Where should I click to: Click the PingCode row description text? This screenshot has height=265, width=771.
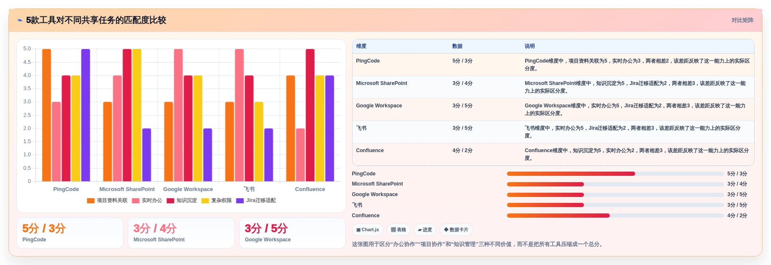(x=637, y=65)
